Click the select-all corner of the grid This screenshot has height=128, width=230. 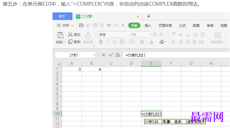(x=59, y=63)
